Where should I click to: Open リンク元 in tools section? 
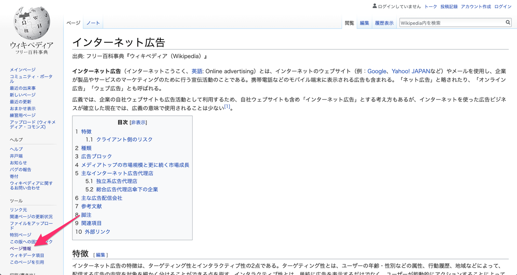tap(19, 210)
